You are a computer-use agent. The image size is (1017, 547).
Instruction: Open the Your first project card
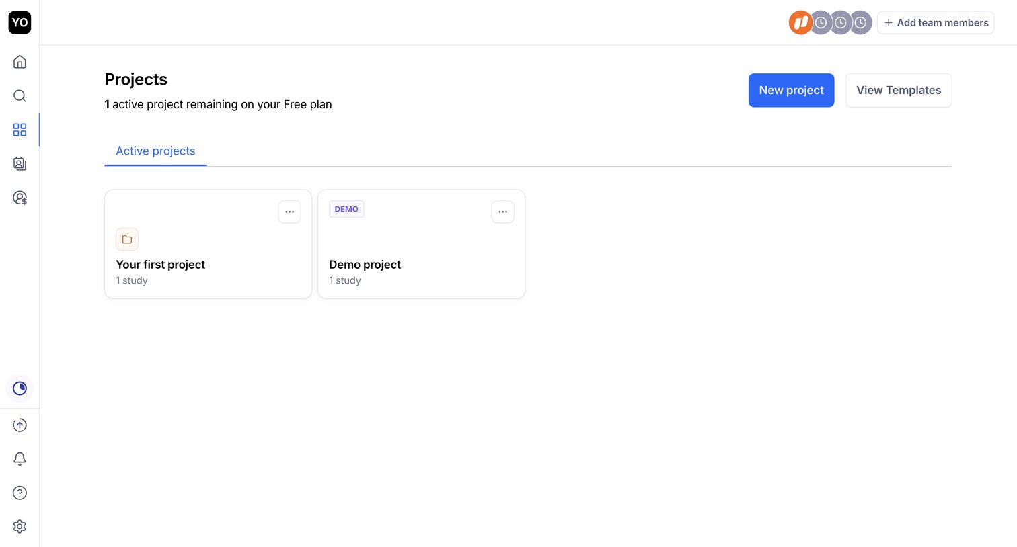click(209, 244)
